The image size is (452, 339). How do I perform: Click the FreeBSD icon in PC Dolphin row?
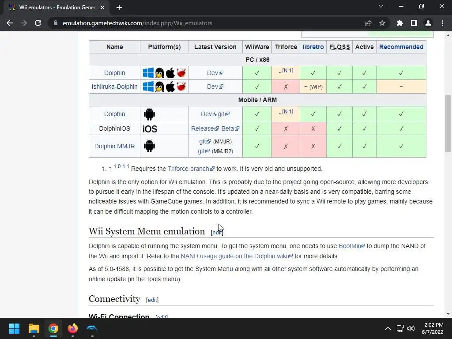pyautogui.click(x=181, y=73)
